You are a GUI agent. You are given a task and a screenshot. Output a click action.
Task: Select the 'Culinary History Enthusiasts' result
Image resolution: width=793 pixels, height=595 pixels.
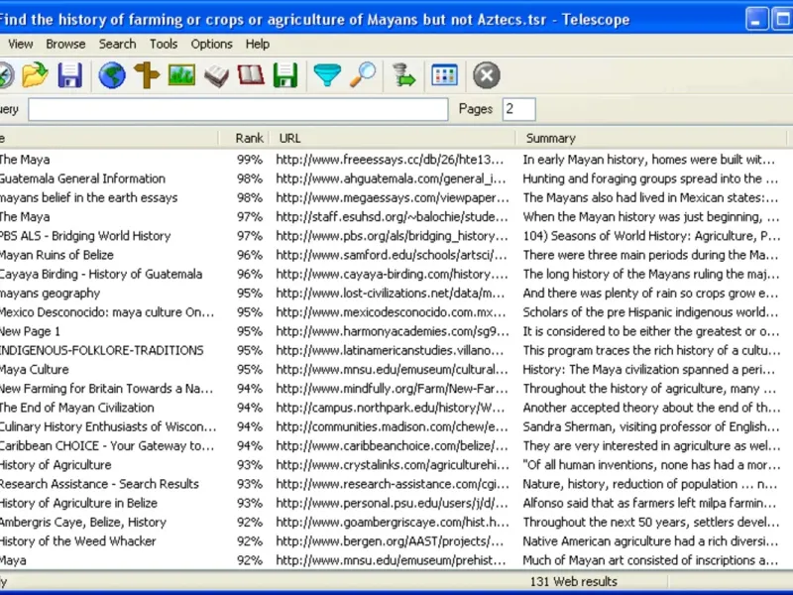click(396, 426)
